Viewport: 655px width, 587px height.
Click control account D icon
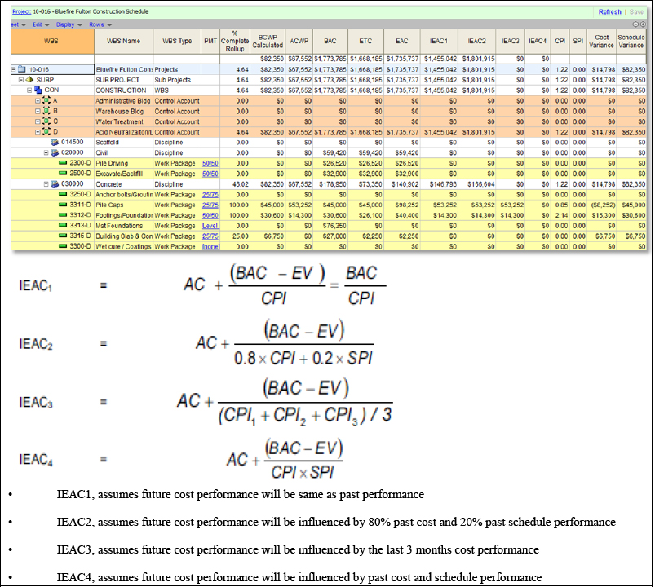point(46,131)
